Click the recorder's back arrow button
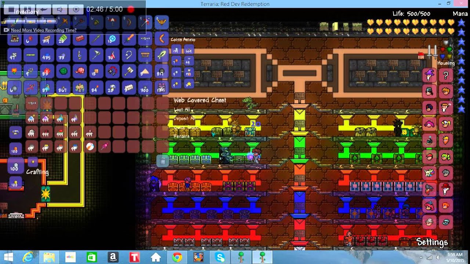 (44, 9)
